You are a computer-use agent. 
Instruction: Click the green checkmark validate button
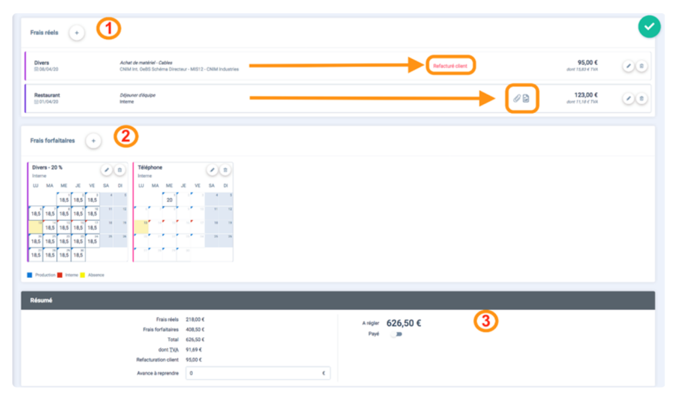pos(649,27)
